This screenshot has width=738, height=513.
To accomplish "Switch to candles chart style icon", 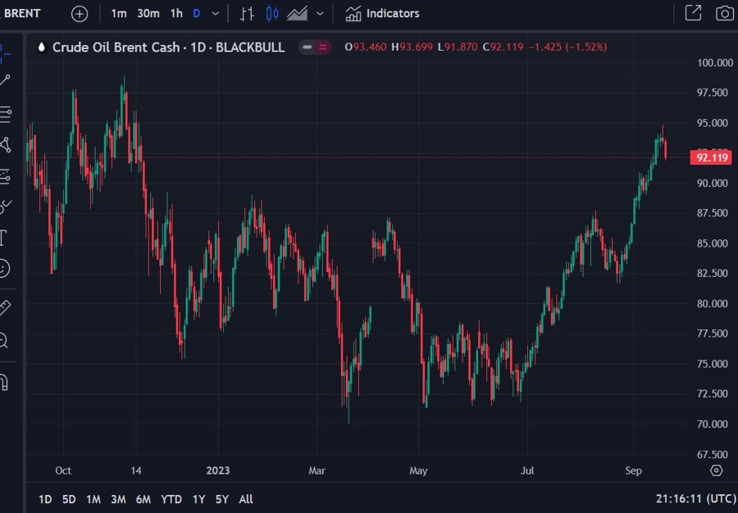I will pos(272,14).
